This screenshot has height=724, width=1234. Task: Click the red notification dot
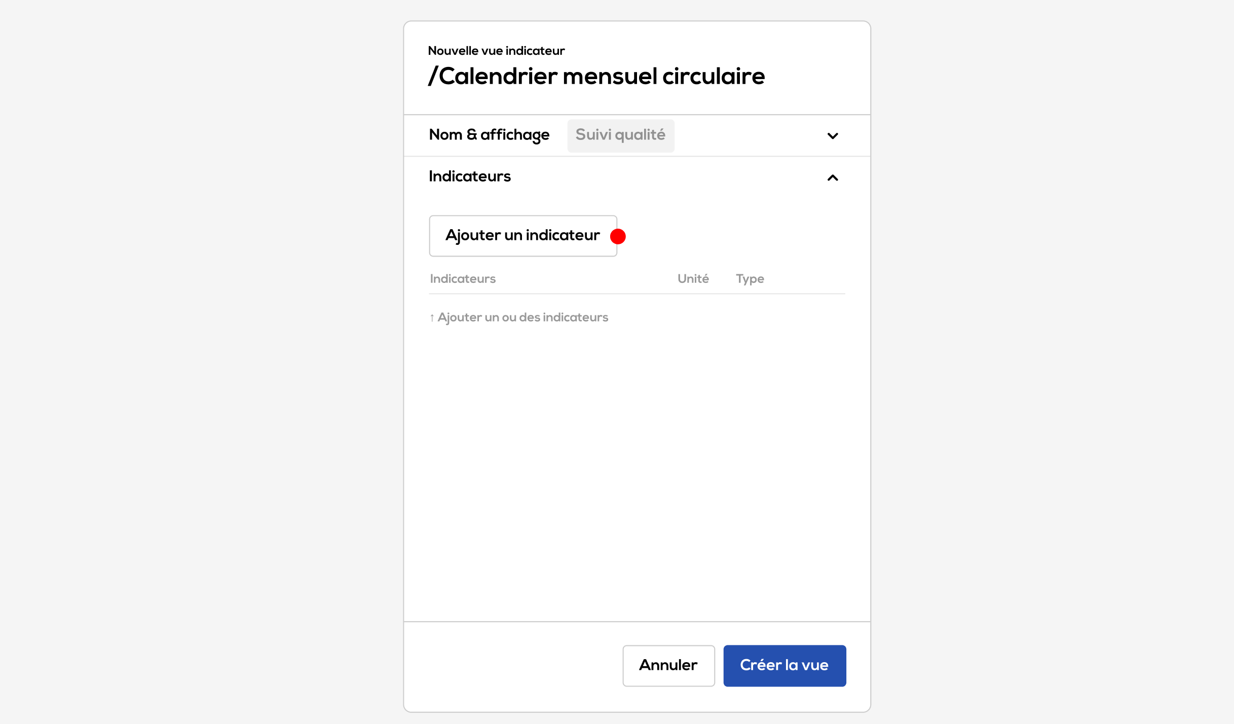point(618,236)
